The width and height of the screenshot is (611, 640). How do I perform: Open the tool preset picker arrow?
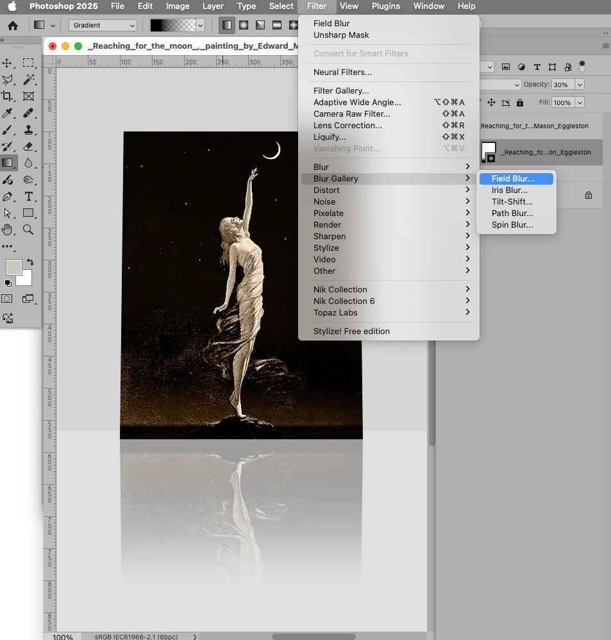[x=53, y=26]
